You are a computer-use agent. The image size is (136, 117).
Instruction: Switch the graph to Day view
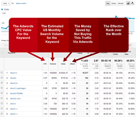[x=108, y=3]
